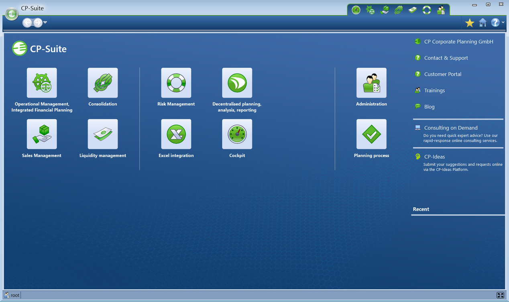Click the CP-Ideas description text
The image size is (509, 302).
pyautogui.click(x=463, y=167)
